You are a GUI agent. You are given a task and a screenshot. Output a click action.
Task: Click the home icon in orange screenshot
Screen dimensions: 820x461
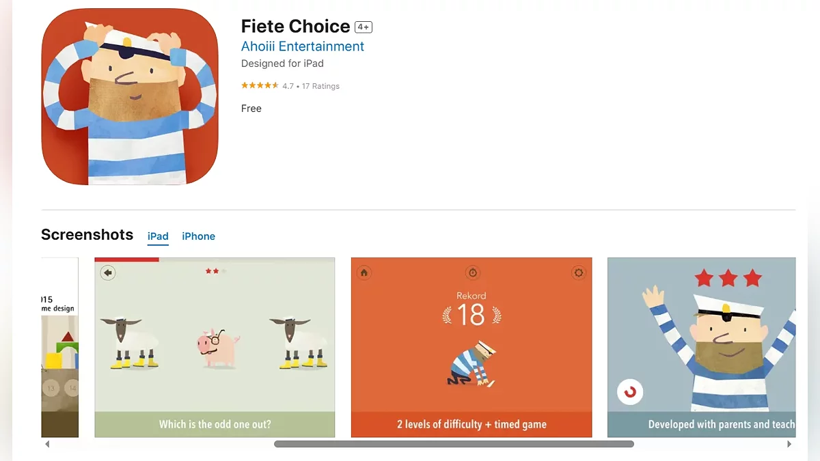click(x=364, y=273)
